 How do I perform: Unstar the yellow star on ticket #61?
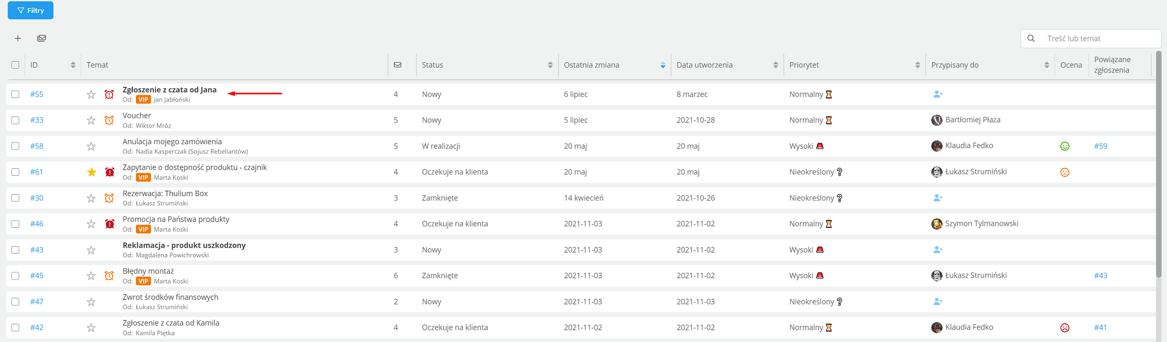(91, 172)
